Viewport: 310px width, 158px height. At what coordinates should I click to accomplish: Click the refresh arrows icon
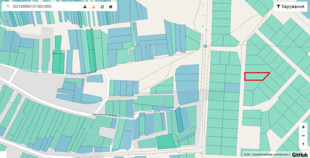[102, 7]
